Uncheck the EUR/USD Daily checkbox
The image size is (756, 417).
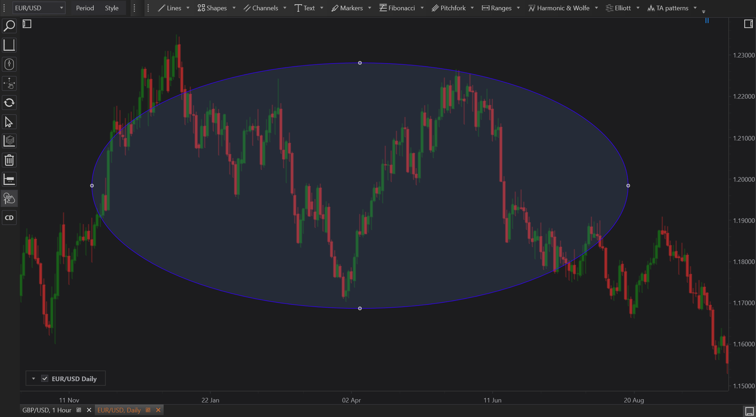point(45,378)
